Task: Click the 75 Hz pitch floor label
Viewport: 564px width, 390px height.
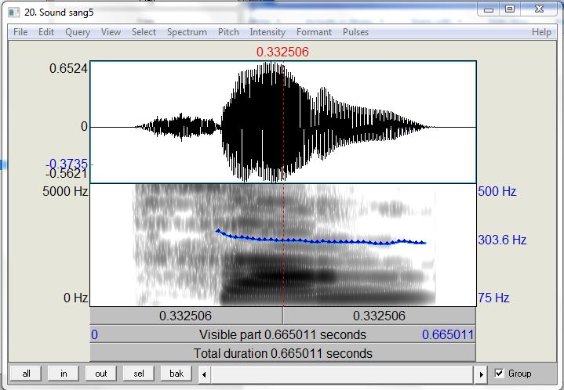Action: 493,298
